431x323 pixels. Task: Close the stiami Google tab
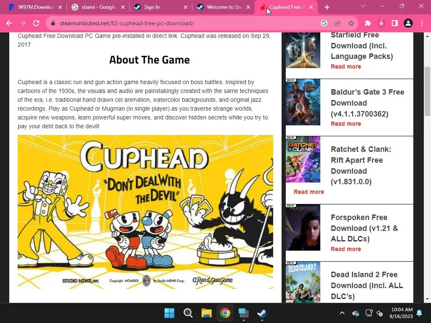tap(123, 7)
